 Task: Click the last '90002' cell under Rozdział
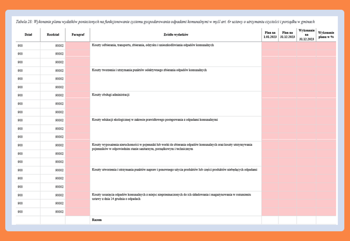click(x=59, y=212)
